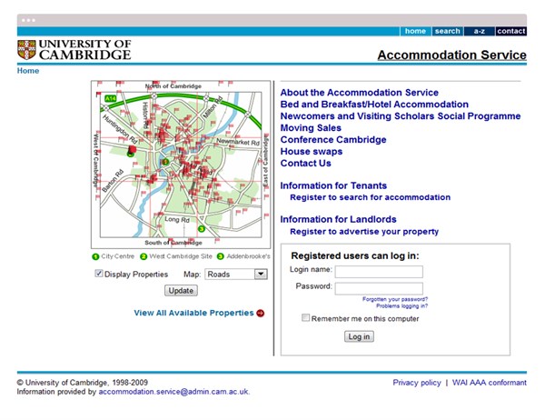545x420 pixels.
Task: Click the red arrow icon beside View All Available Properties
Action: click(x=261, y=313)
